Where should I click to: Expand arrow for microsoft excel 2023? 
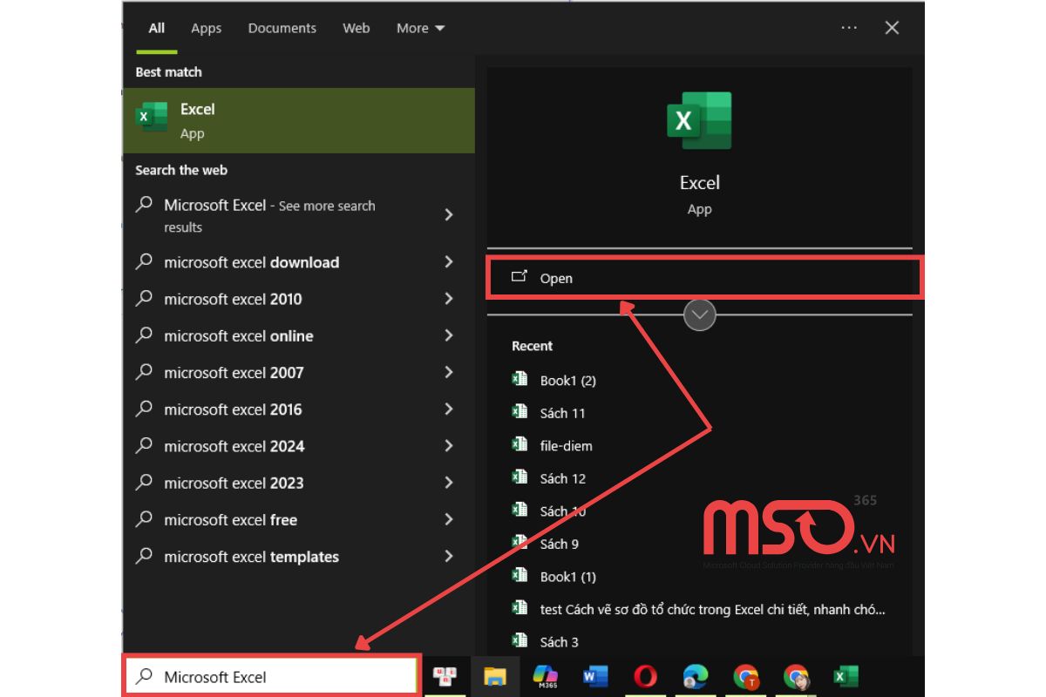click(449, 483)
